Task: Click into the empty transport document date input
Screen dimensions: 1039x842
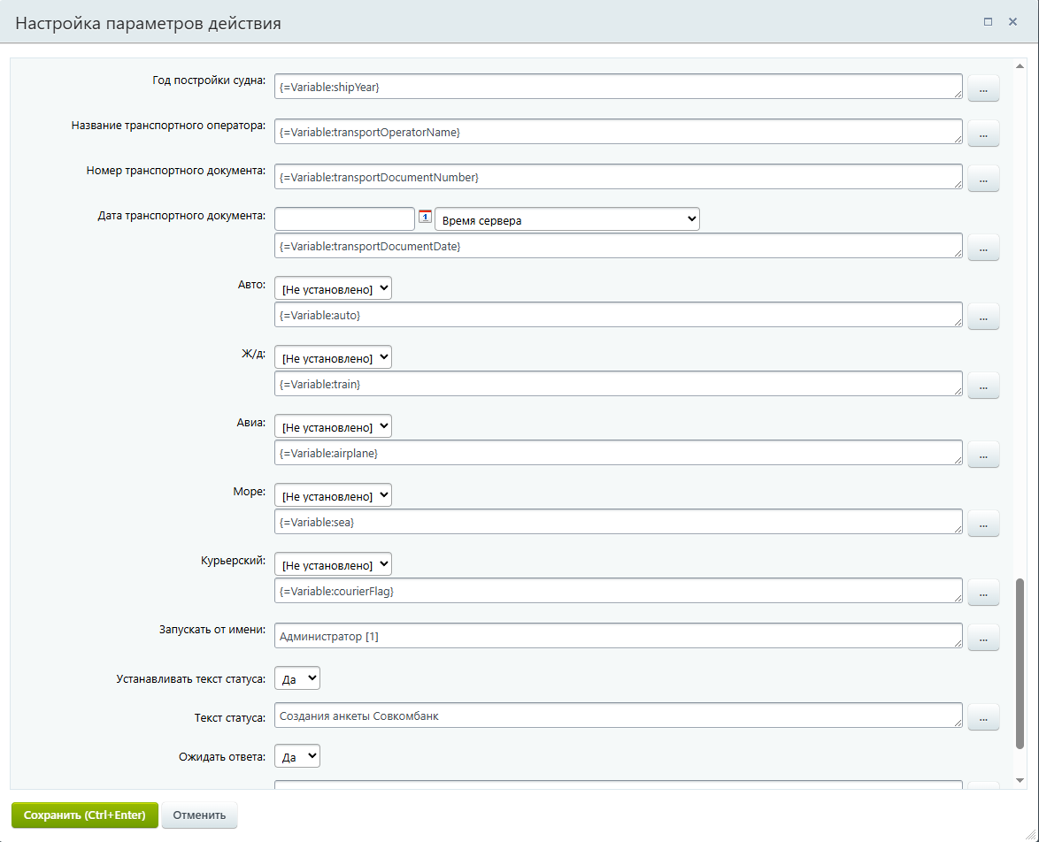Action: point(344,219)
